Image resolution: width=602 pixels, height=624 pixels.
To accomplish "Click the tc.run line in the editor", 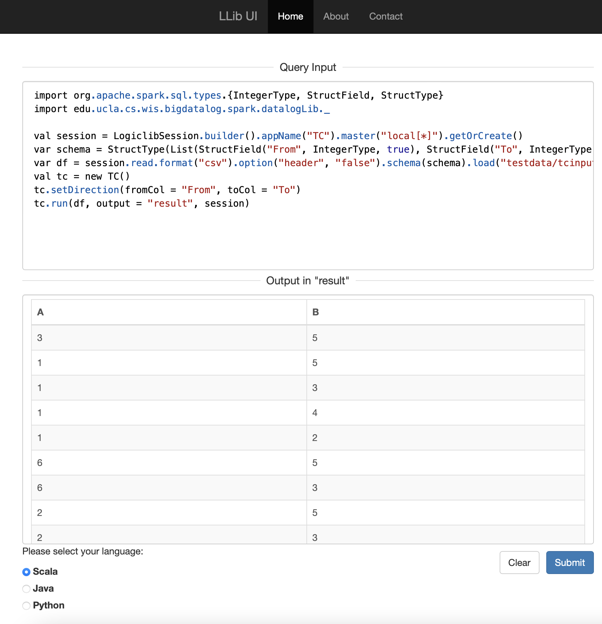I will (142, 204).
